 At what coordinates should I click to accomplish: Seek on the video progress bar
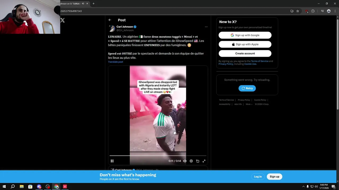tap(158, 156)
